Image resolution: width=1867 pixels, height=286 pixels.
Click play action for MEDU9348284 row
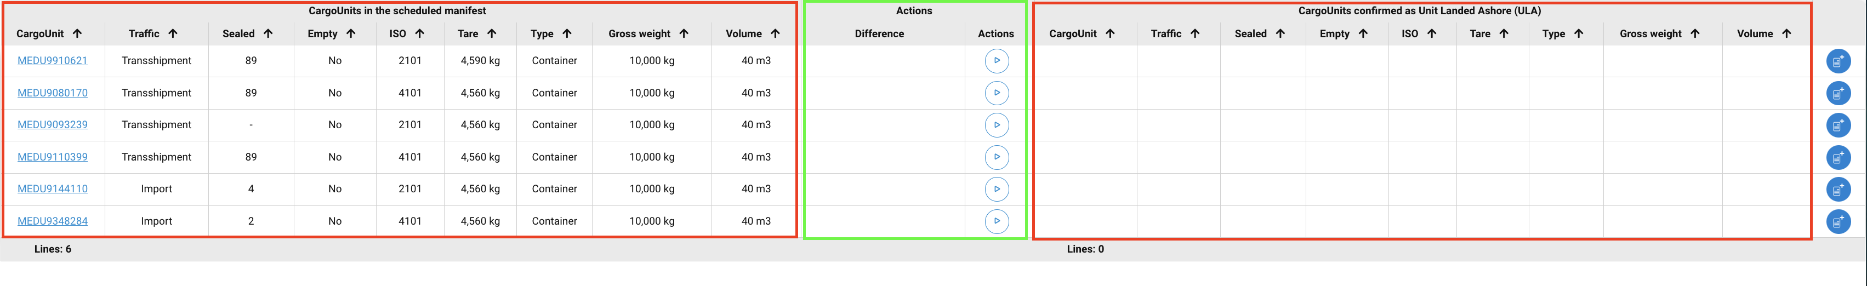997,221
